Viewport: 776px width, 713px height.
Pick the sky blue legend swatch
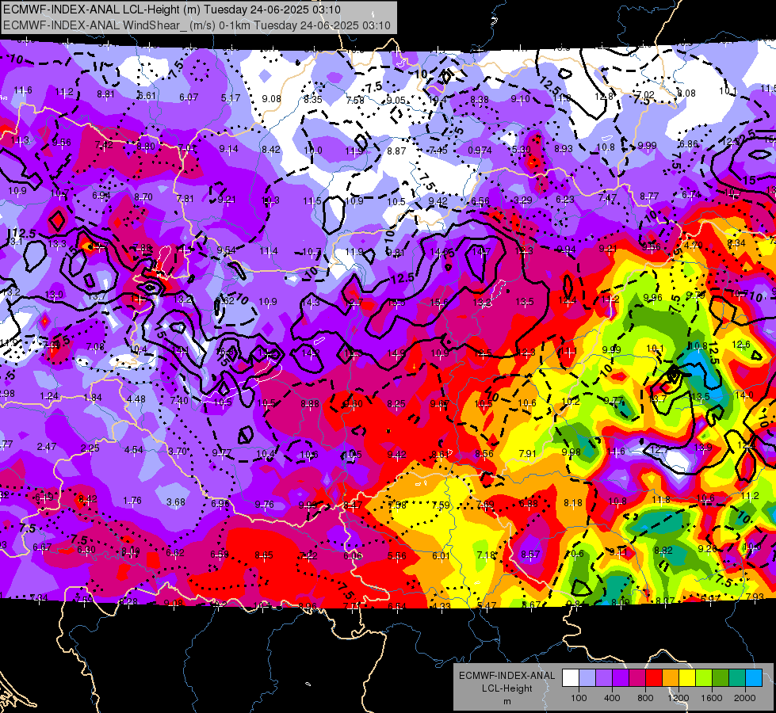[754, 677]
